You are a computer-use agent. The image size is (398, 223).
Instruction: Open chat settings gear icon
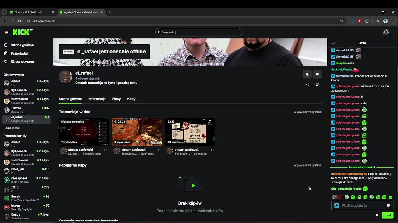point(377,215)
